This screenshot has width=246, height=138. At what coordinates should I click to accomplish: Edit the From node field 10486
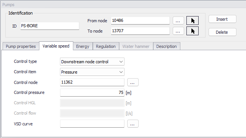[140, 20]
